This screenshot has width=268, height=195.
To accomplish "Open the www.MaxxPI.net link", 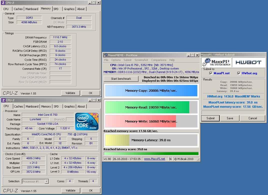I will point(154,159).
